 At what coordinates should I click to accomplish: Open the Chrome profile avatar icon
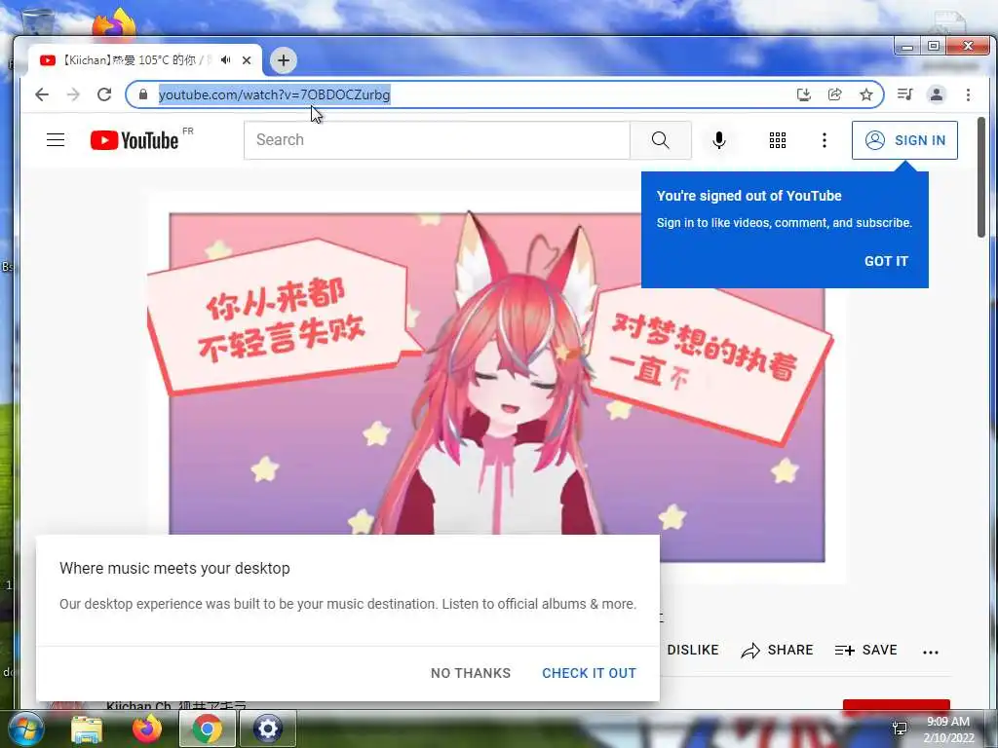coord(937,94)
